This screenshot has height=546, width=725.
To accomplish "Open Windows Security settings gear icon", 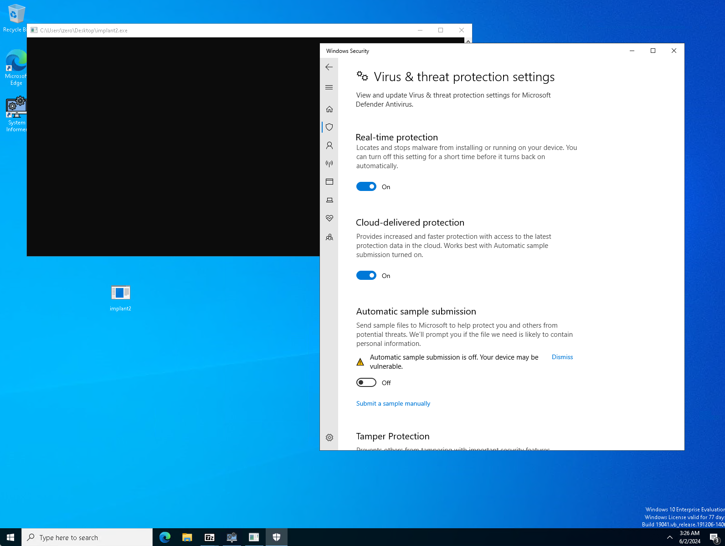I will click(x=329, y=438).
